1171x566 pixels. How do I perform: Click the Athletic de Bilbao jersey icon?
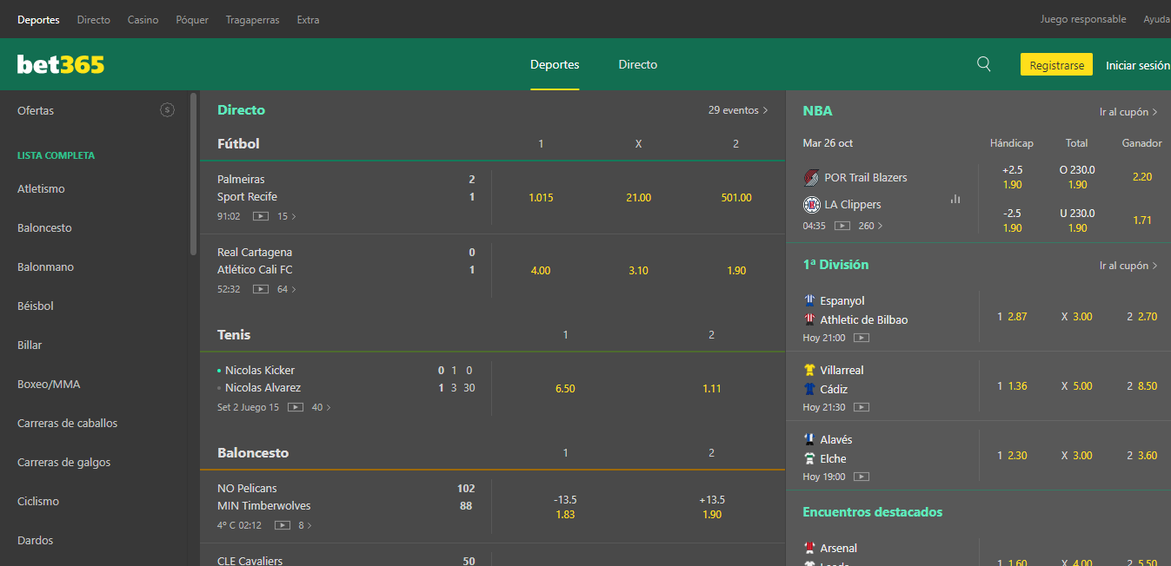pyautogui.click(x=810, y=319)
